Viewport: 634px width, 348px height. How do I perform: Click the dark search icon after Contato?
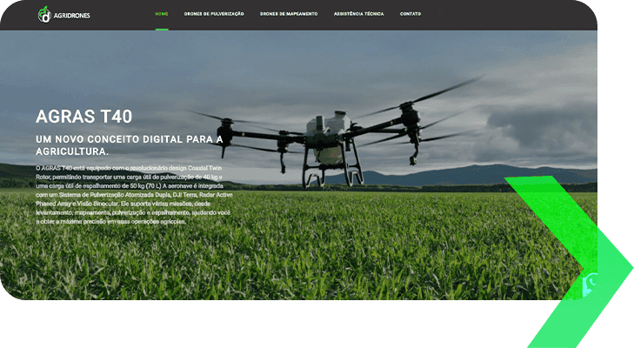[440, 14]
